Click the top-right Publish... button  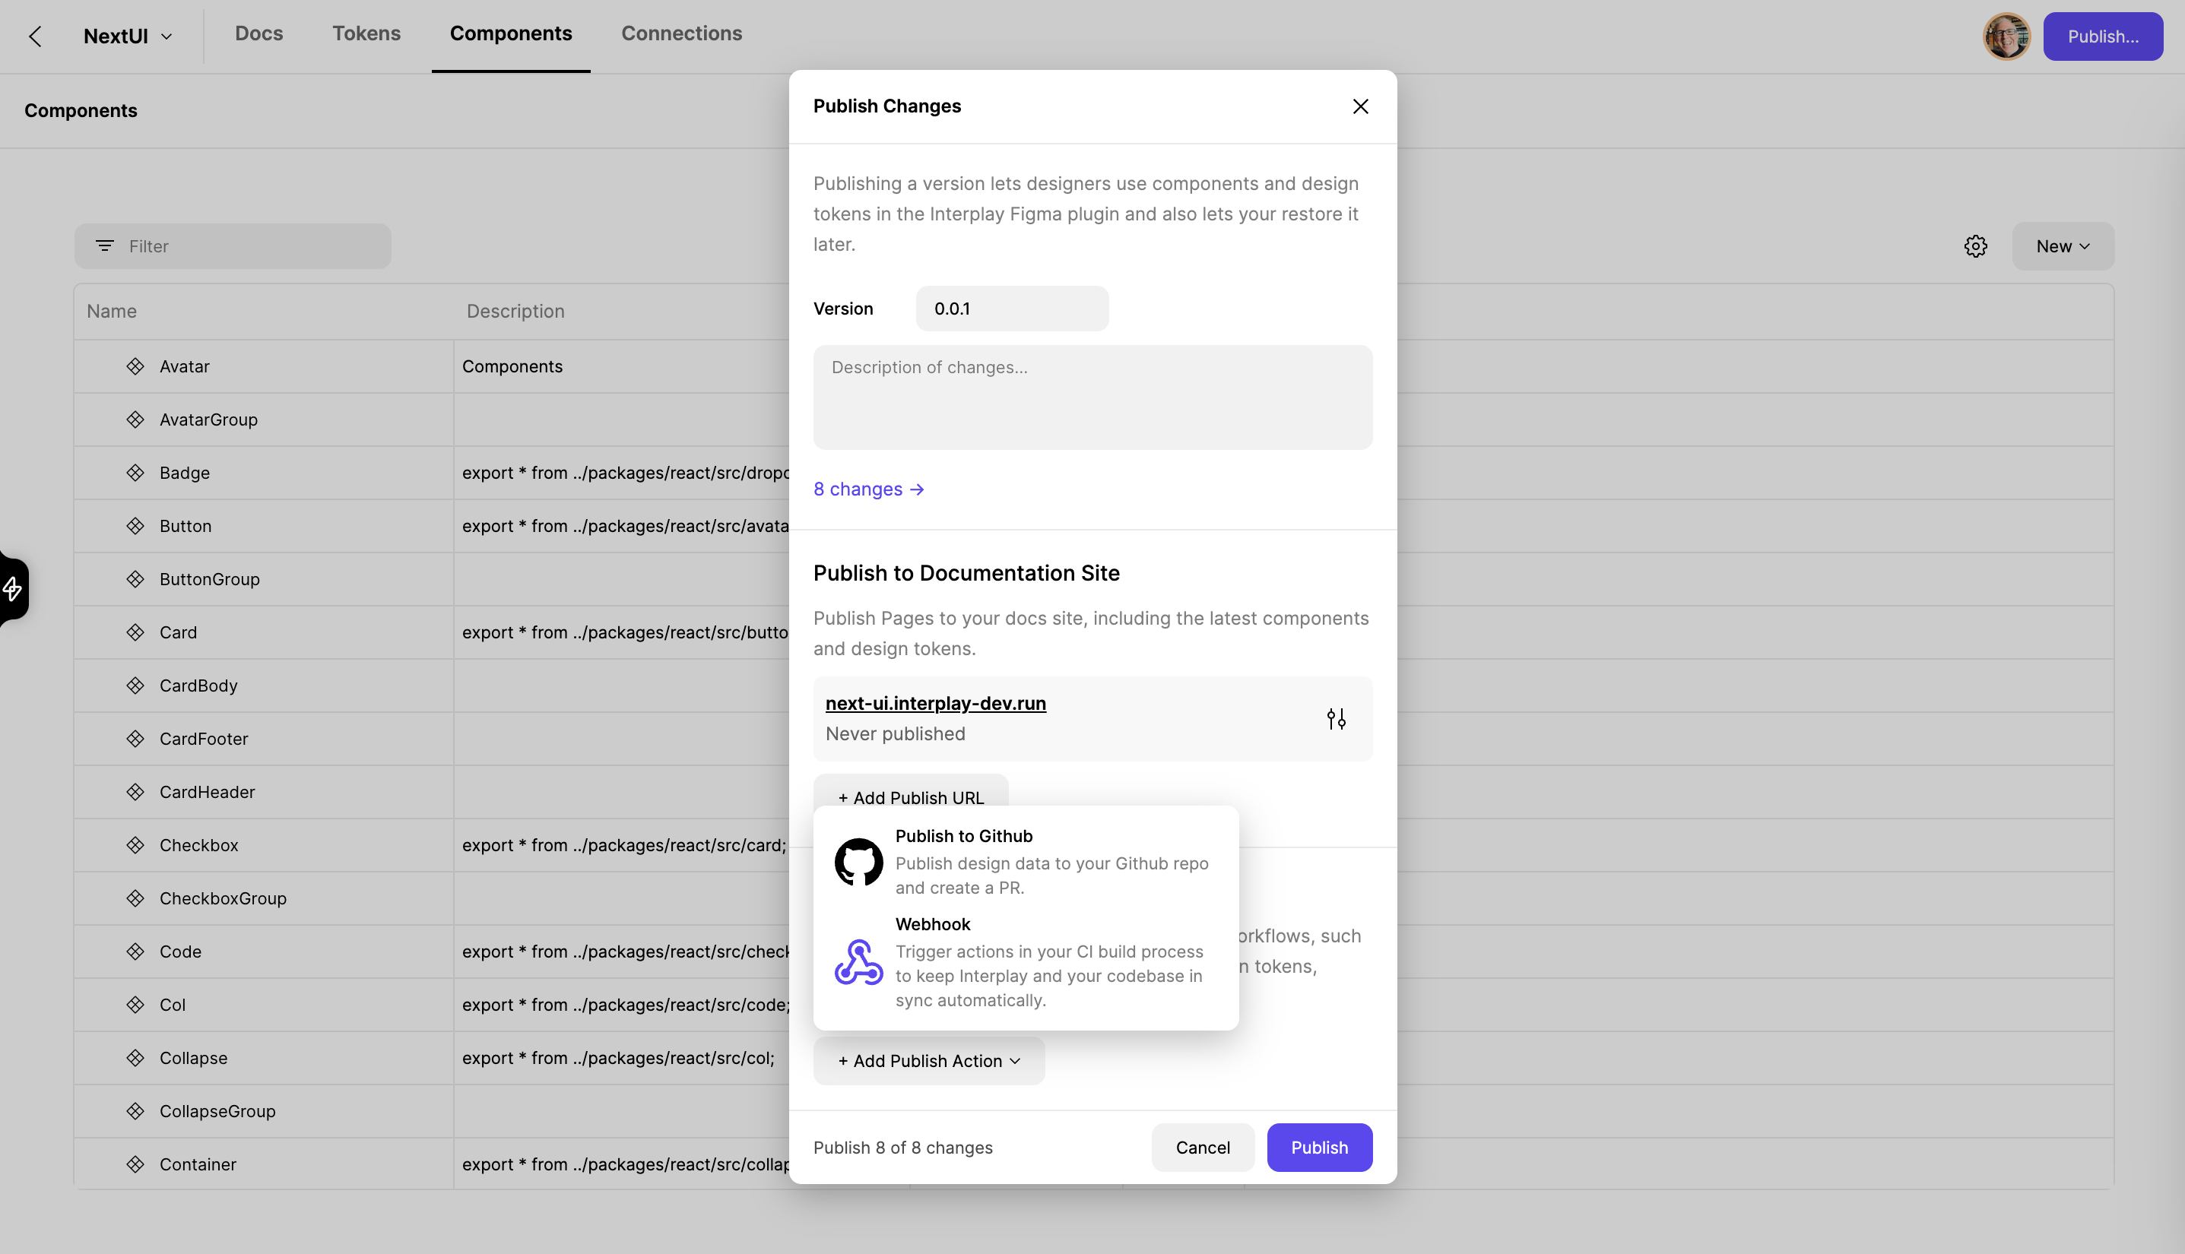2102,36
